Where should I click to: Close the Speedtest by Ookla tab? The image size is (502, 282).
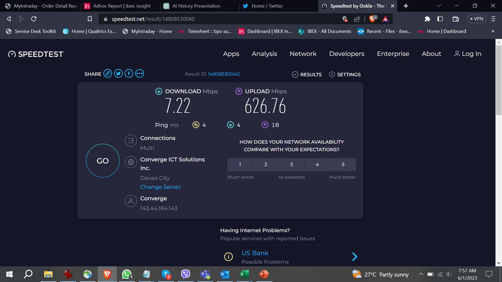click(392, 6)
